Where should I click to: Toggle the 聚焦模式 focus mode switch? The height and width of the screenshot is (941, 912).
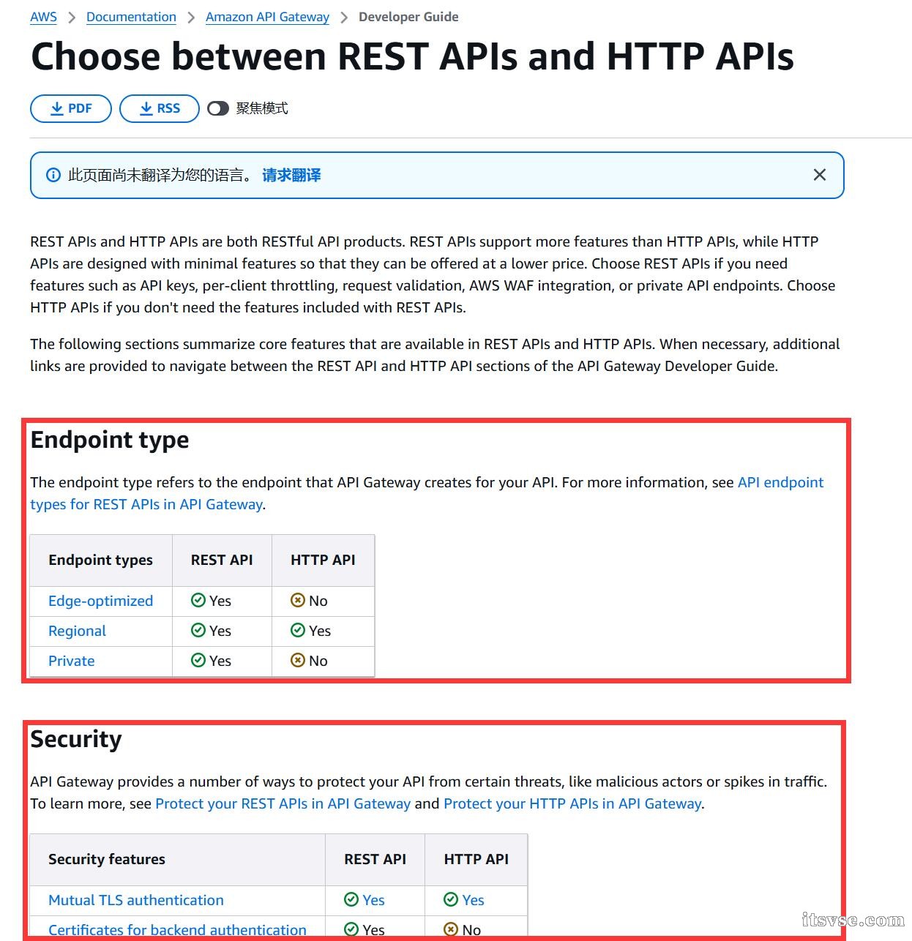coord(218,108)
